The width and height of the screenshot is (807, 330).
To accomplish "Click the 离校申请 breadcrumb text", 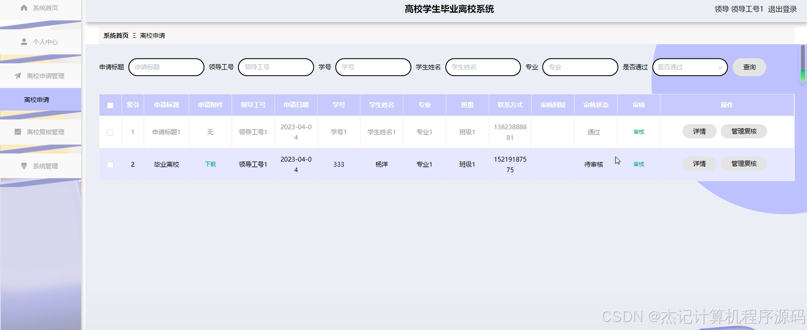I will pos(152,35).
